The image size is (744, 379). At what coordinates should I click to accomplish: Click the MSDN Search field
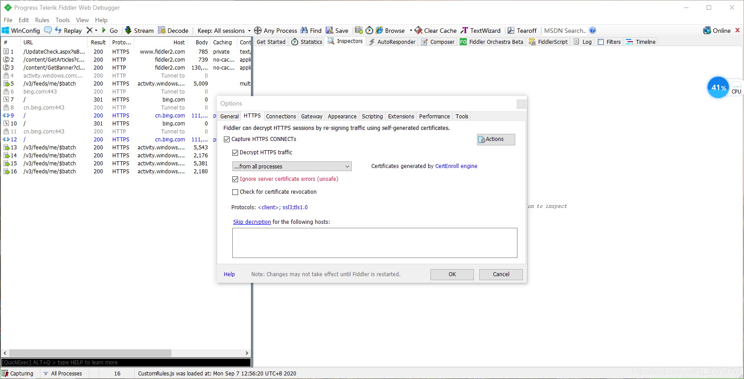click(x=565, y=31)
